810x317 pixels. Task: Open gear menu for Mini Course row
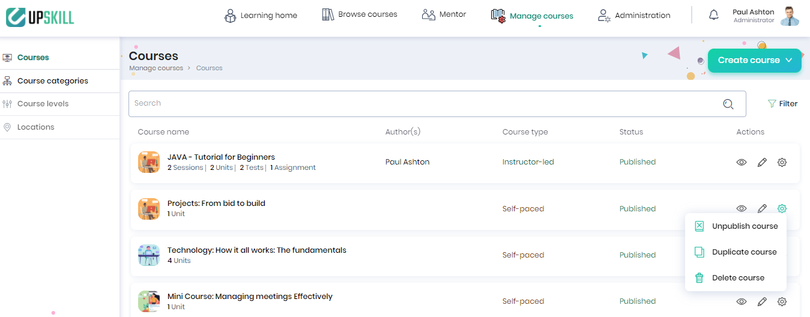[782, 301]
